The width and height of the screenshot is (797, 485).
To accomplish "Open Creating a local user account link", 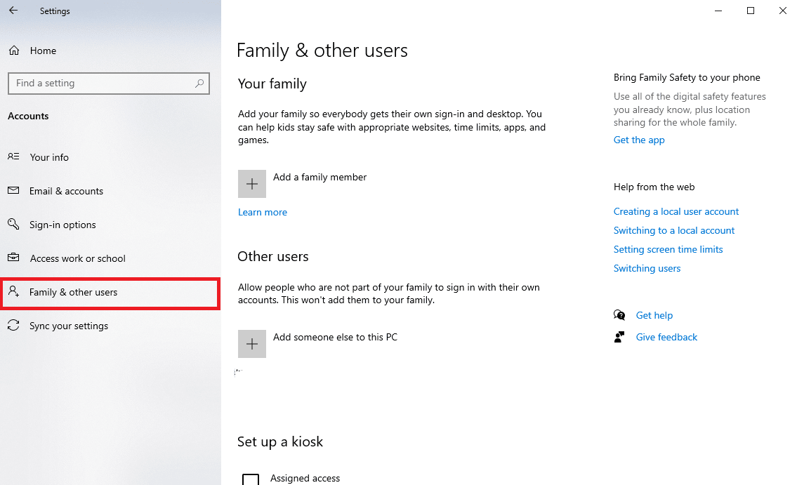I will [x=676, y=212].
